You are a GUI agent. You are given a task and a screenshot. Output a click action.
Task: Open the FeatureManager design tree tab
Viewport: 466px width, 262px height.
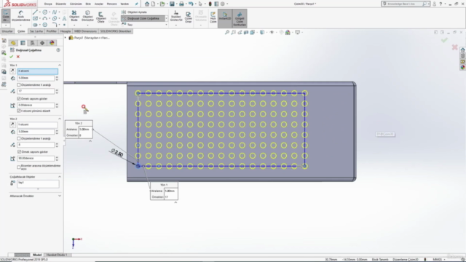click(x=13, y=43)
